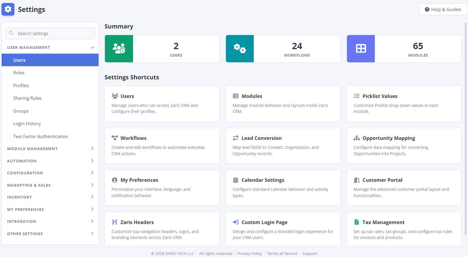Click the Calendar Settings calendar icon
The width and height of the screenshot is (468, 257).
point(235,180)
